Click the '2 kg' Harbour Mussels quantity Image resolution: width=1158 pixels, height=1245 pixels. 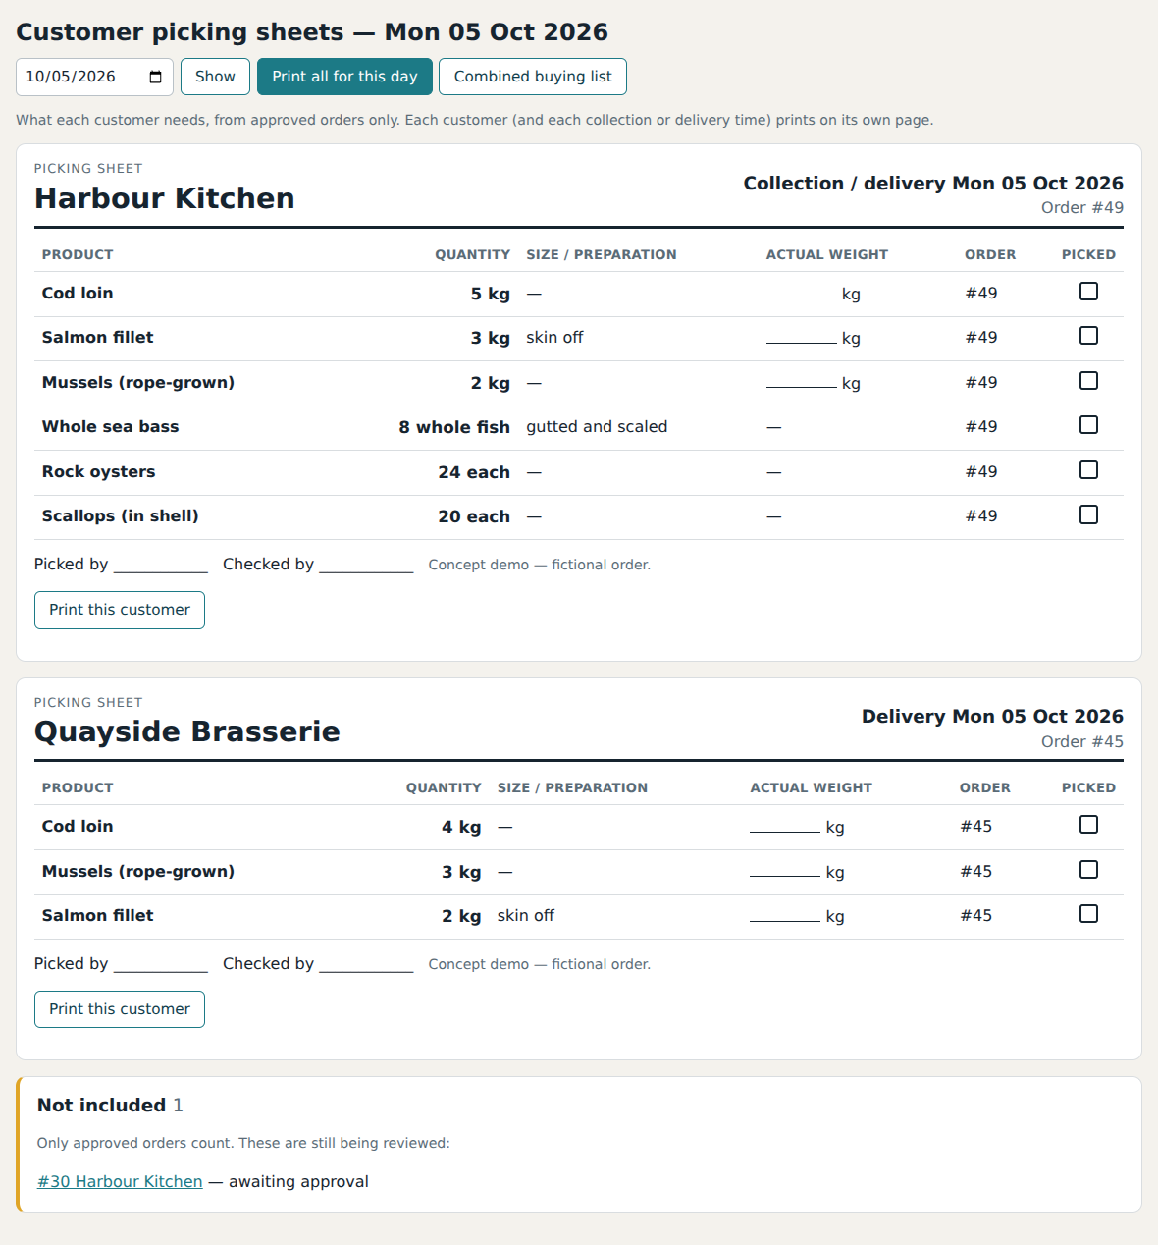pos(491,383)
